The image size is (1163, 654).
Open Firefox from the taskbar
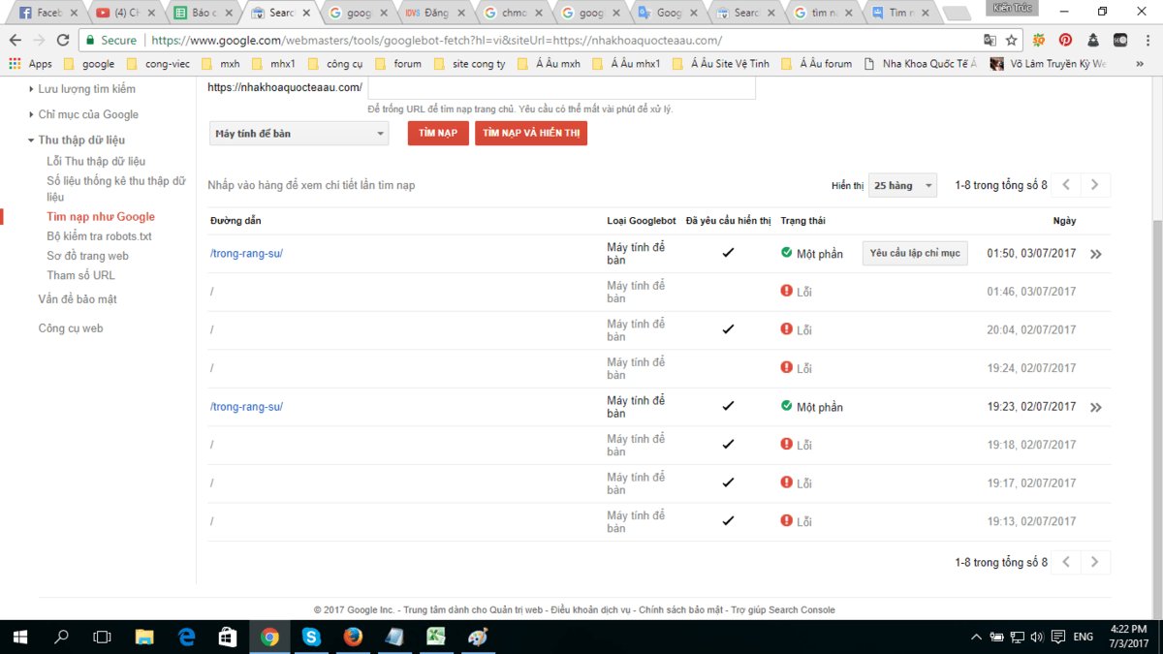[x=353, y=637]
